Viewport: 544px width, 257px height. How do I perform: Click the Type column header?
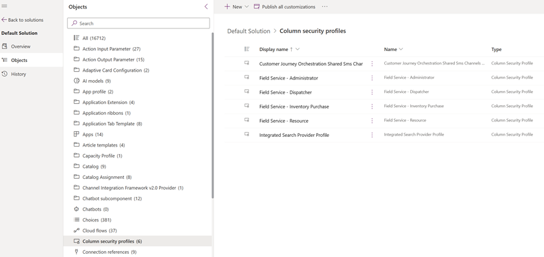pyautogui.click(x=496, y=50)
